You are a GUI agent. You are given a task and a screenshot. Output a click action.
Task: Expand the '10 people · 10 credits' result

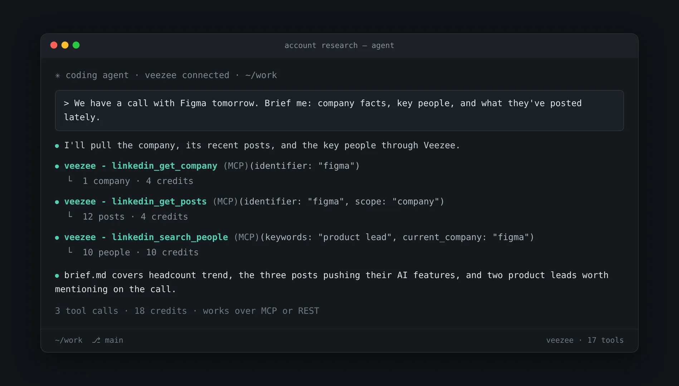pos(141,252)
